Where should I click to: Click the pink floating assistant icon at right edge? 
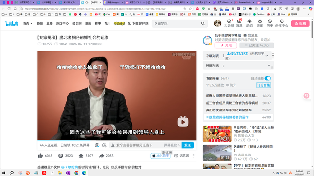coord(306,96)
